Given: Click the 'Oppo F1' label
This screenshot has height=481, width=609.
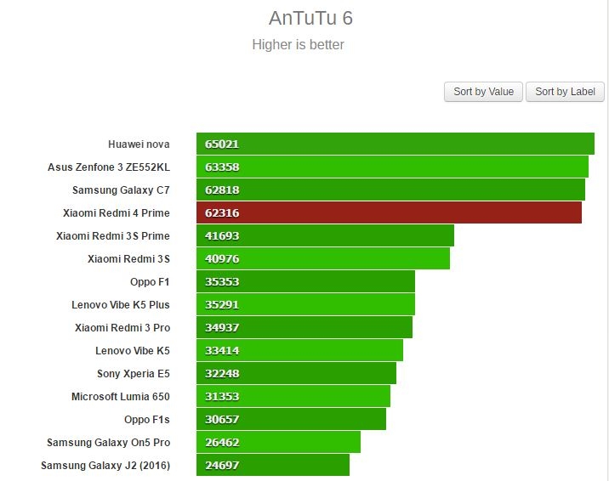Looking at the screenshot, I should [150, 281].
